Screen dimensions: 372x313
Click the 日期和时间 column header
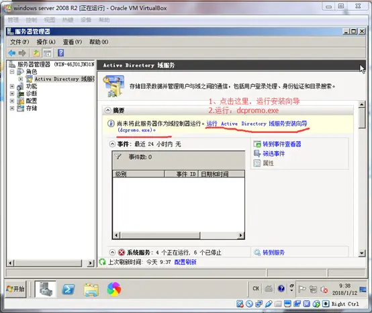tap(222, 174)
